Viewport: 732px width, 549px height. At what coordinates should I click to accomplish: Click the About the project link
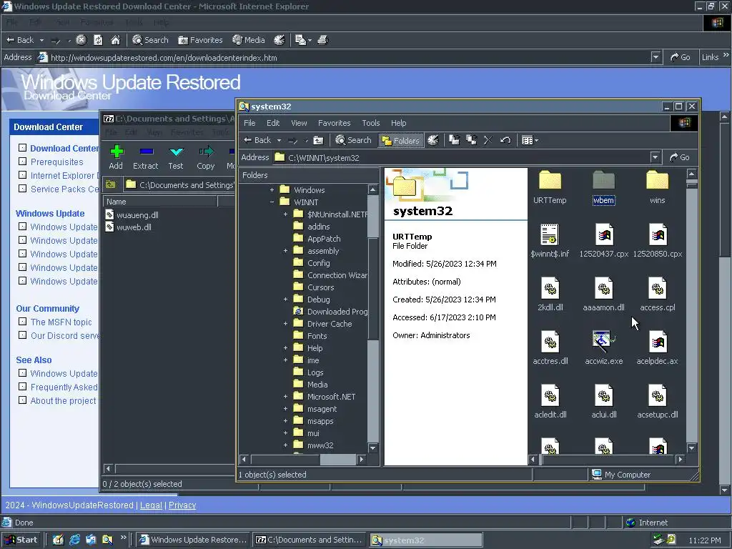tap(63, 400)
